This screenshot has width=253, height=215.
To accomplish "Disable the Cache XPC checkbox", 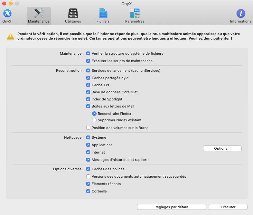I will click(88, 85).
